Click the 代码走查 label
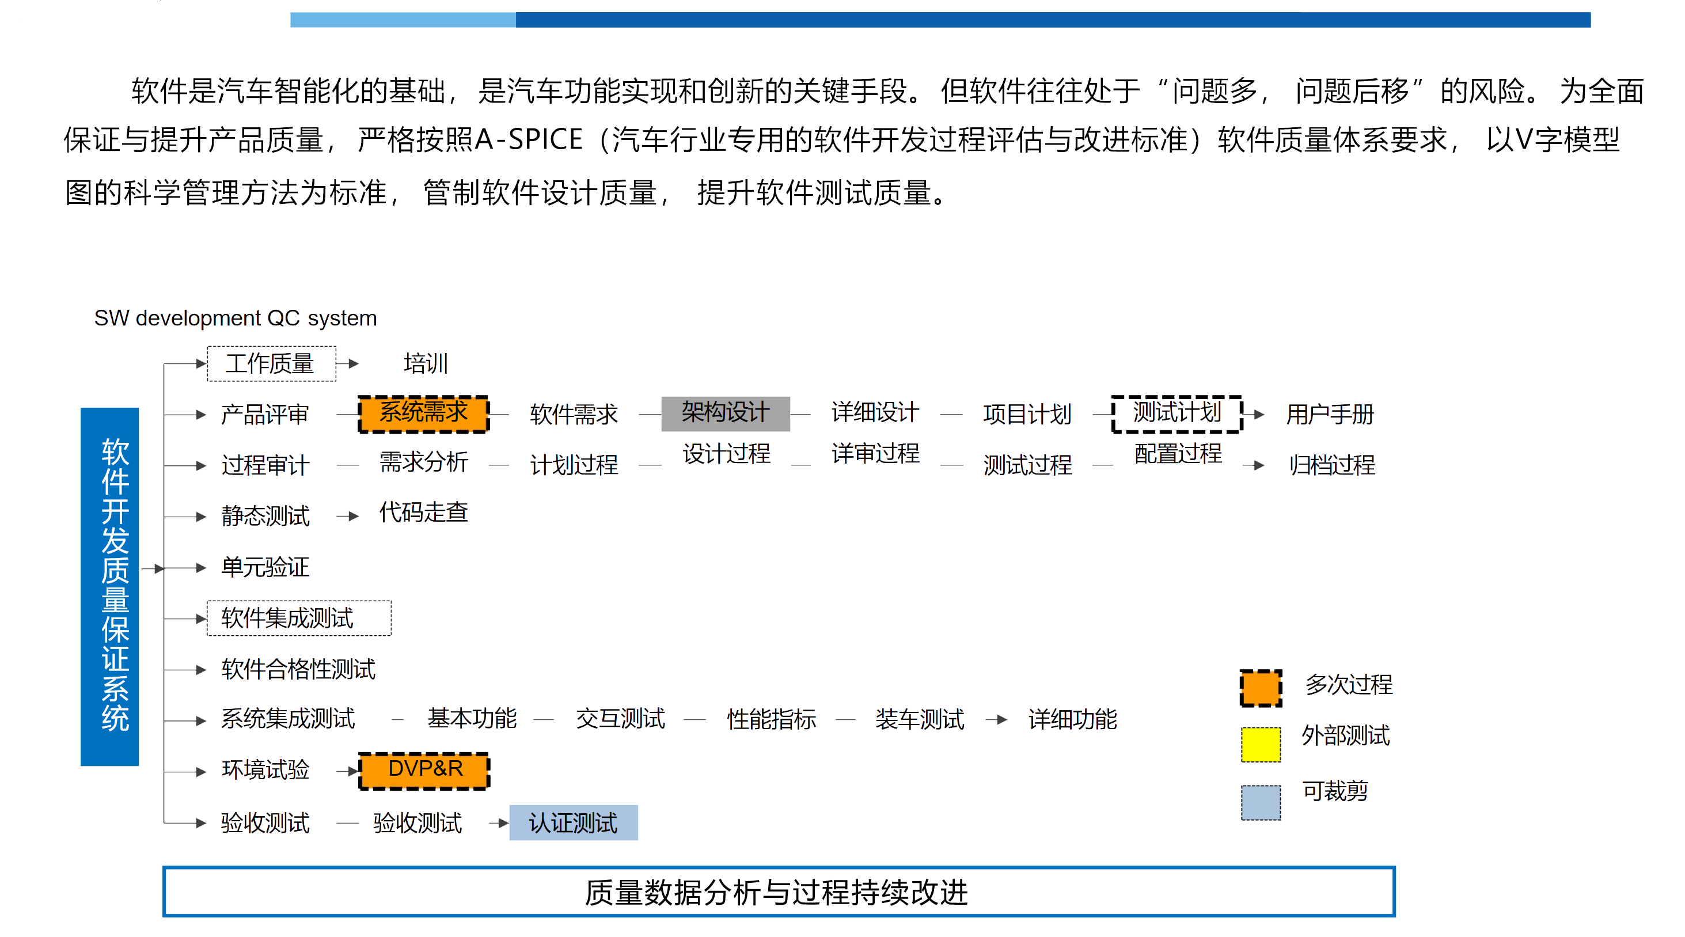The height and width of the screenshot is (937, 1685). tap(423, 513)
